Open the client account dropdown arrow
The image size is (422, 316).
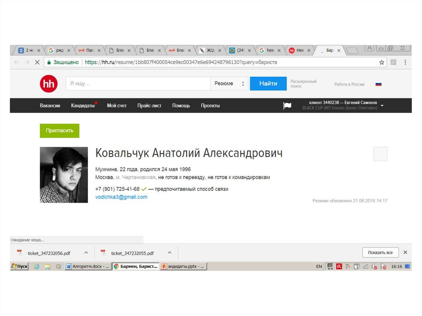point(382,105)
